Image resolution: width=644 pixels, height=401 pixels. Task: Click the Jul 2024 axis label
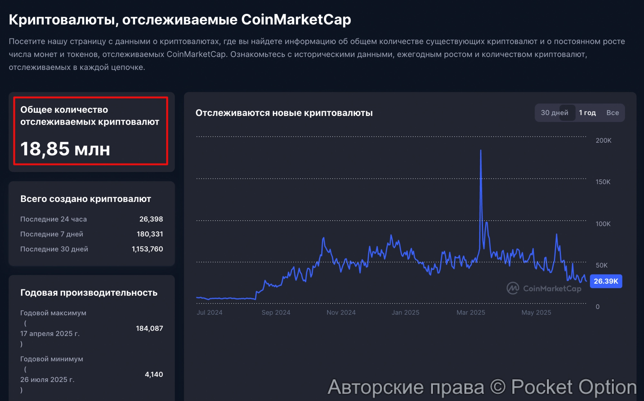(209, 312)
